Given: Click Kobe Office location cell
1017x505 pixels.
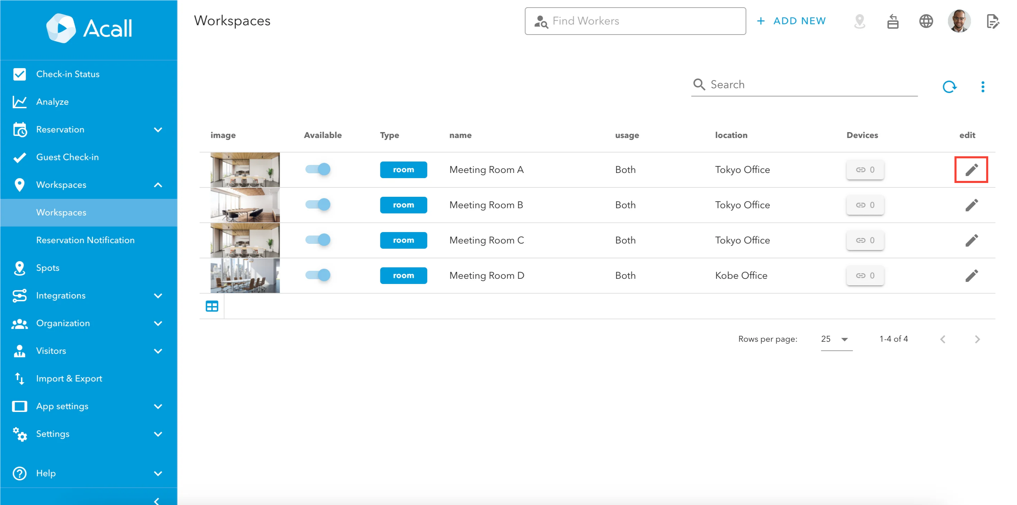Looking at the screenshot, I should pos(741,275).
